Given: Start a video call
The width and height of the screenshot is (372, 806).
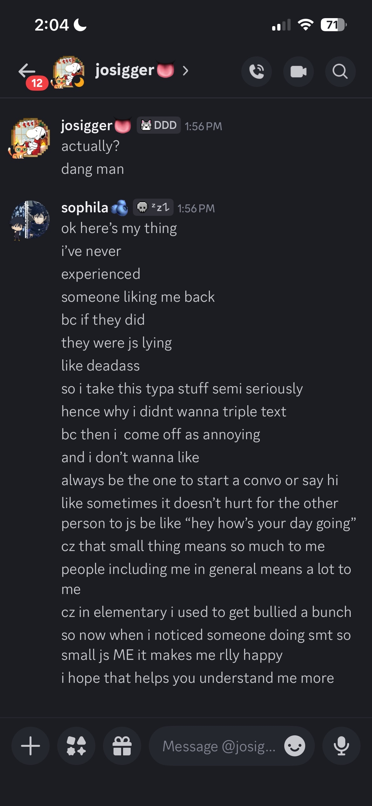Looking at the screenshot, I should click(299, 71).
